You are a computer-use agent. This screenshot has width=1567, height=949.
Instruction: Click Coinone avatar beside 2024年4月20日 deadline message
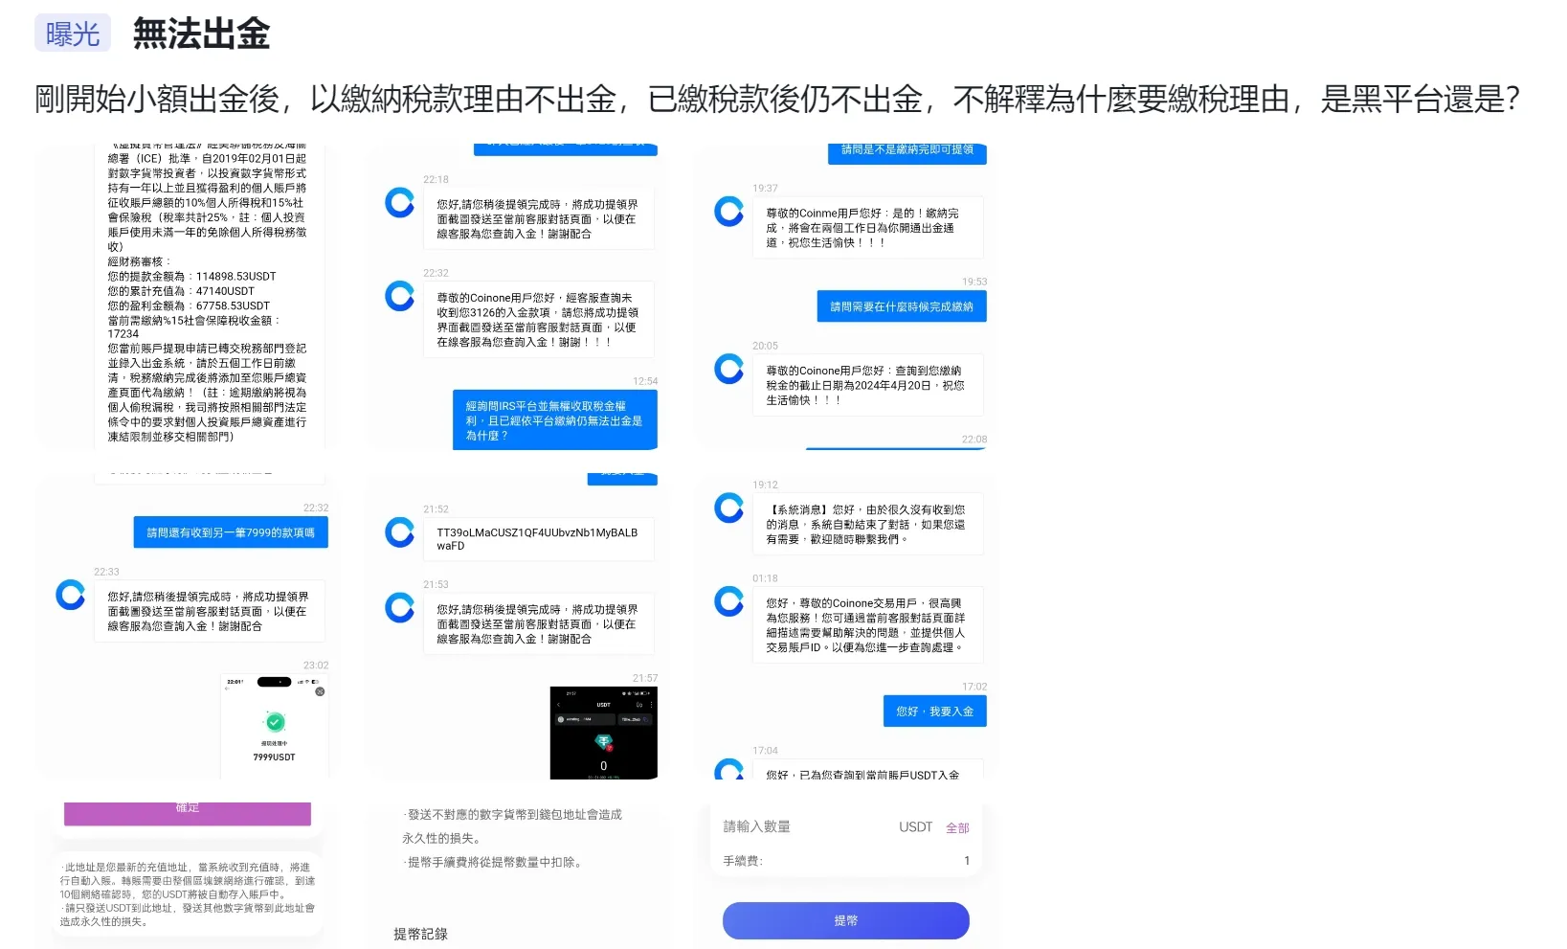click(x=728, y=369)
